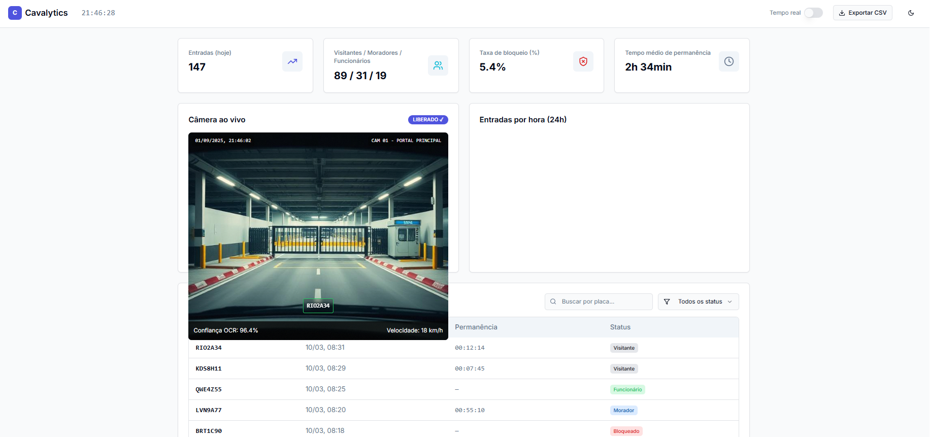The height and width of the screenshot is (437, 931).
Task: Click the Morador tag for LVN9A77
Action: point(623,410)
